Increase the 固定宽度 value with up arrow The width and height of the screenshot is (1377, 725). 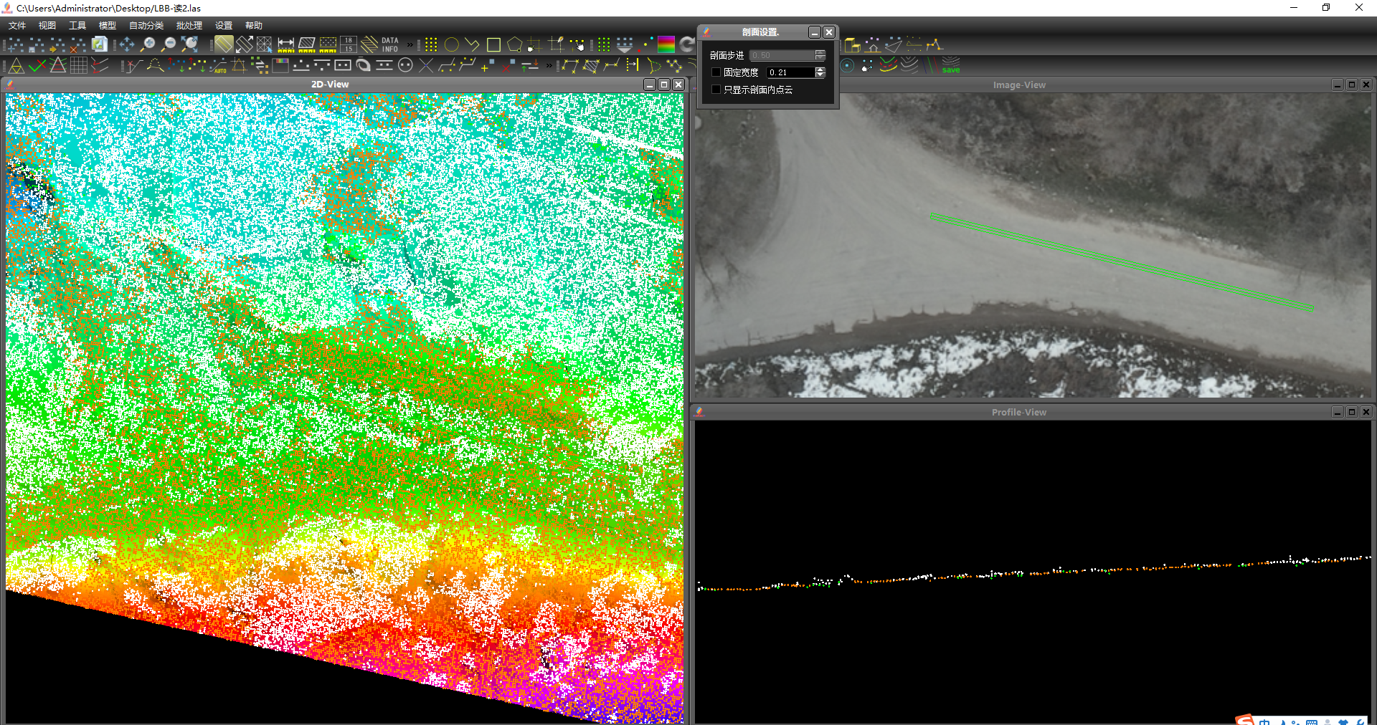pos(820,69)
